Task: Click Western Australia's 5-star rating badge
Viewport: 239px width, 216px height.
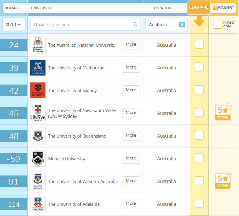Action: (x=223, y=180)
